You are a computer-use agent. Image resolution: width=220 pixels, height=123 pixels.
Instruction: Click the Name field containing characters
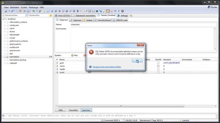[x=143, y=24]
